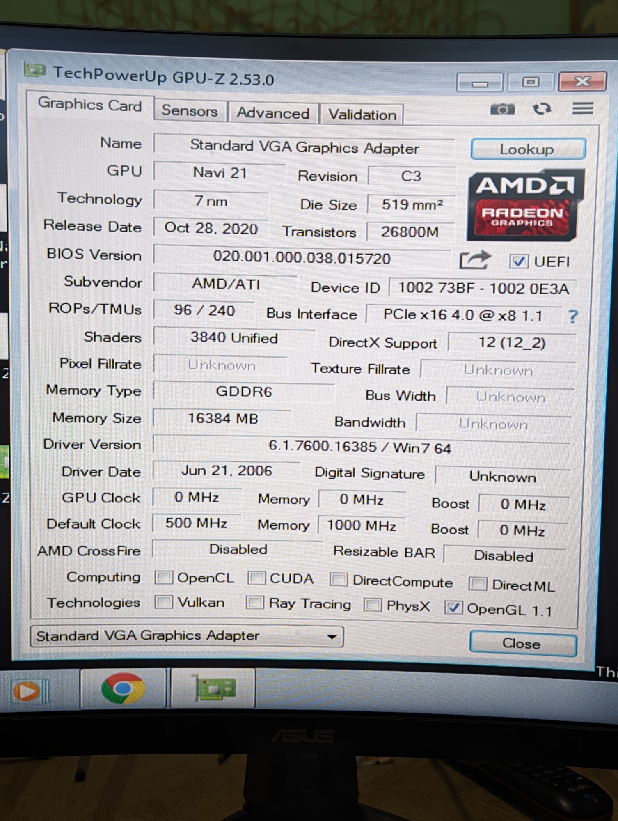Click the Bandwidth Unknown value

click(493, 424)
